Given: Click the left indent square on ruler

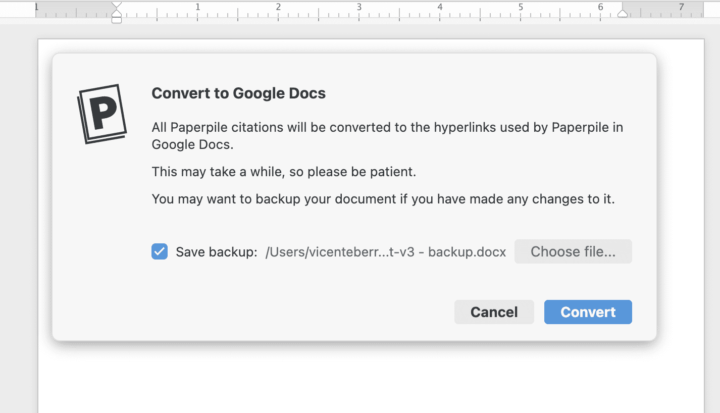Looking at the screenshot, I should tap(117, 20).
